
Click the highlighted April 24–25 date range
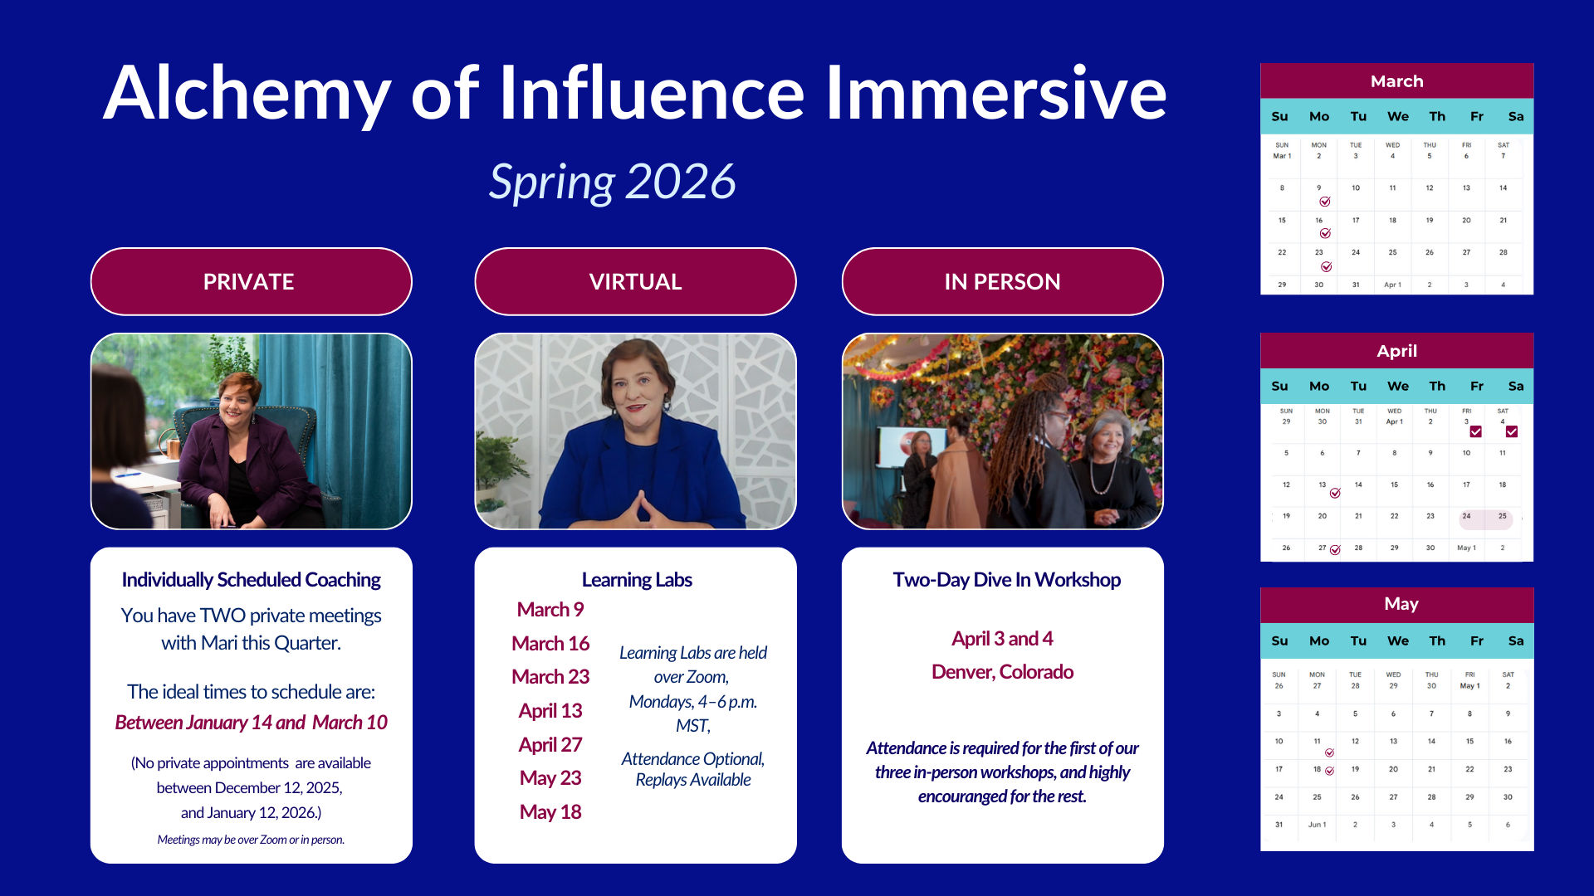click(1485, 519)
